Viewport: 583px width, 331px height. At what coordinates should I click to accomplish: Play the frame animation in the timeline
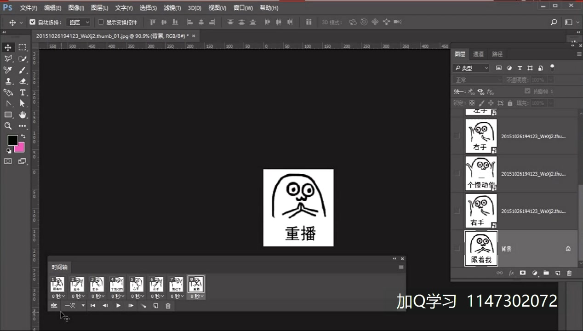click(x=118, y=306)
